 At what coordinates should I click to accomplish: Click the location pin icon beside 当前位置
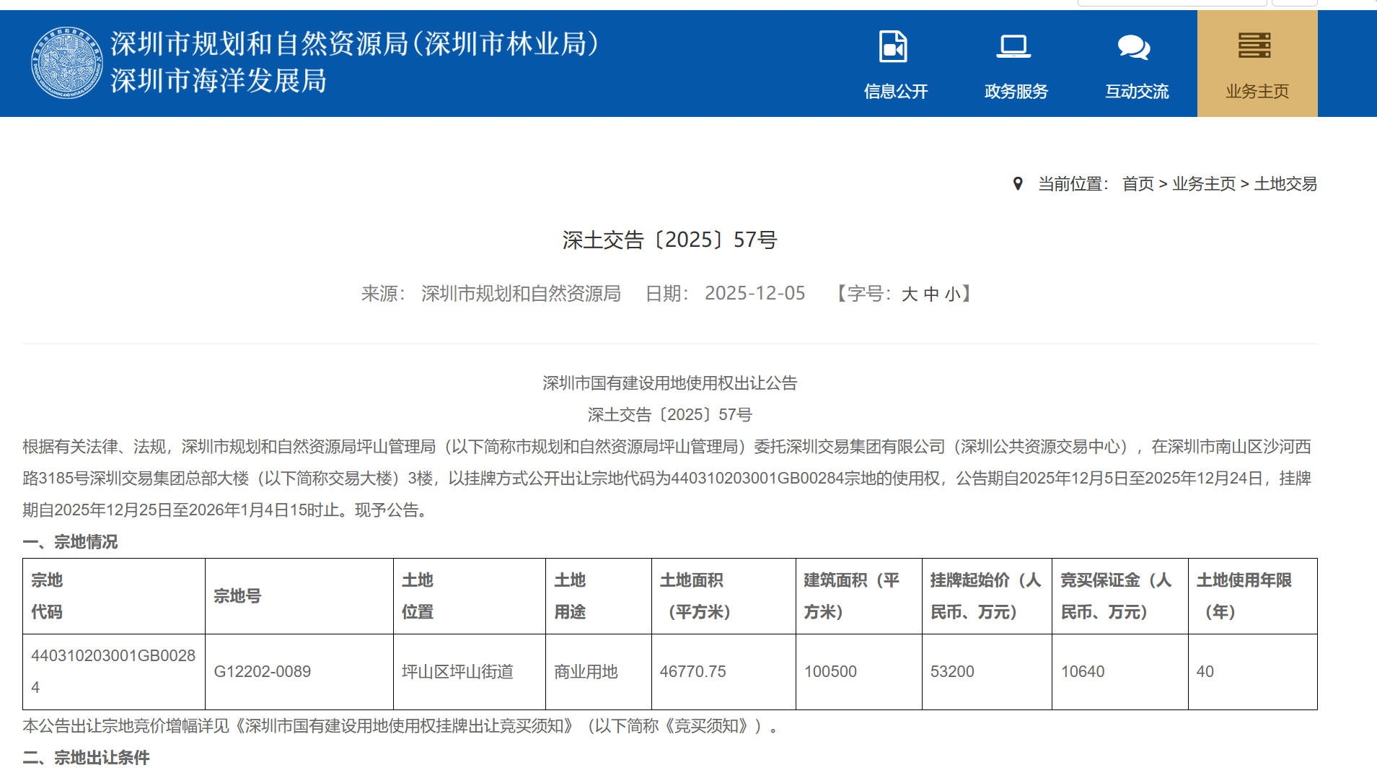click(x=1017, y=183)
